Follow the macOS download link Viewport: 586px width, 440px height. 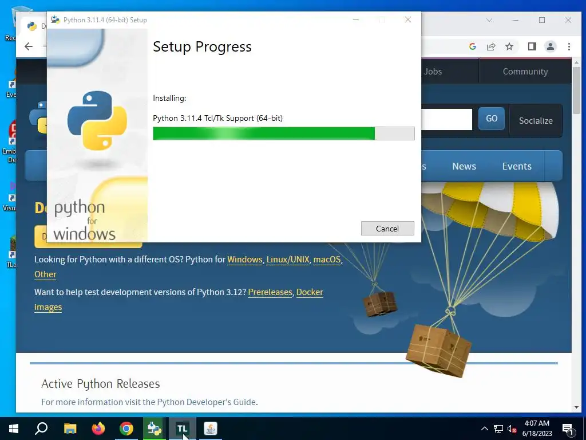click(x=327, y=260)
